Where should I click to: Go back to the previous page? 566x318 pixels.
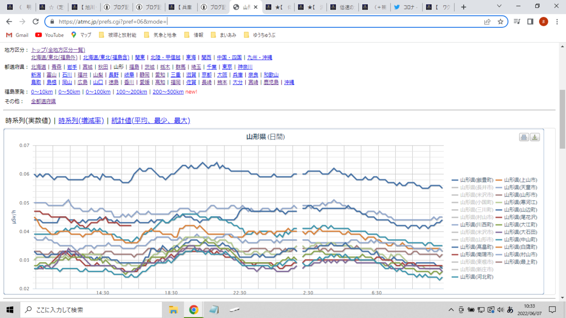click(9, 22)
